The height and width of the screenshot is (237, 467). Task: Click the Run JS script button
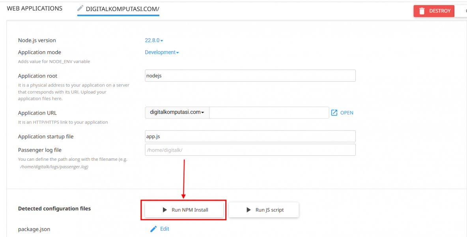(264, 210)
